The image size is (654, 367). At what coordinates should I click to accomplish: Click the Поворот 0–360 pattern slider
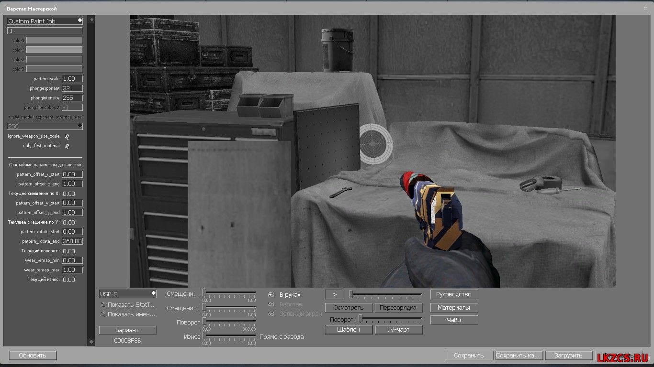tap(229, 322)
